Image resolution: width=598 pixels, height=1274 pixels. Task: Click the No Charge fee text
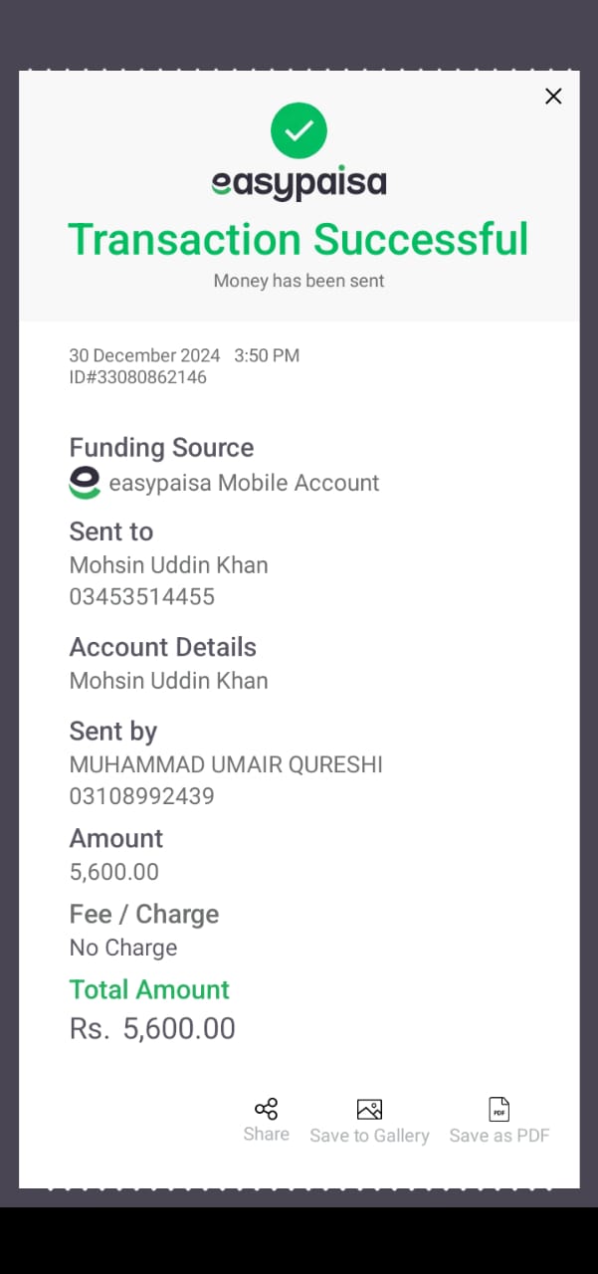click(123, 948)
